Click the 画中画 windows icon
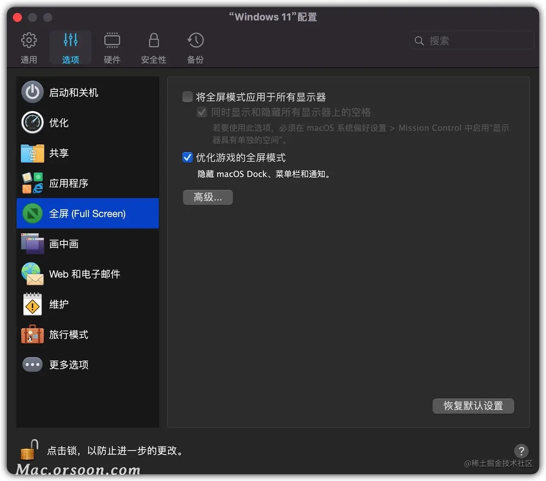Image resolution: width=546 pixels, height=481 pixels. pyautogui.click(x=32, y=243)
